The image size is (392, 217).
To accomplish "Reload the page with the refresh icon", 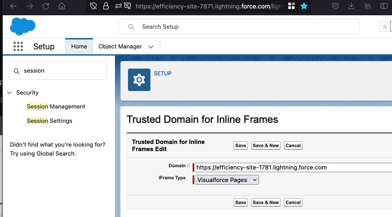I will pyautogui.click(x=46, y=6).
